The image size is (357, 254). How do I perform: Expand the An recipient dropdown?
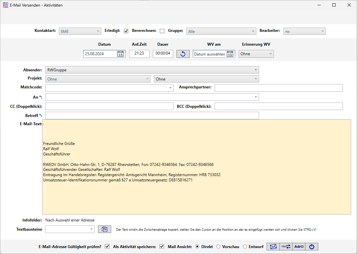[152, 97]
